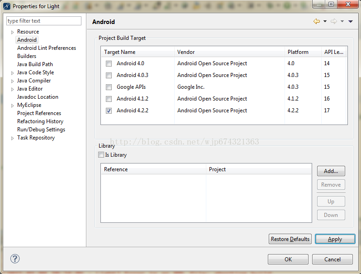The height and width of the screenshot is (274, 361).
Task: Select Javadoc Location in tree
Action: pos(38,97)
